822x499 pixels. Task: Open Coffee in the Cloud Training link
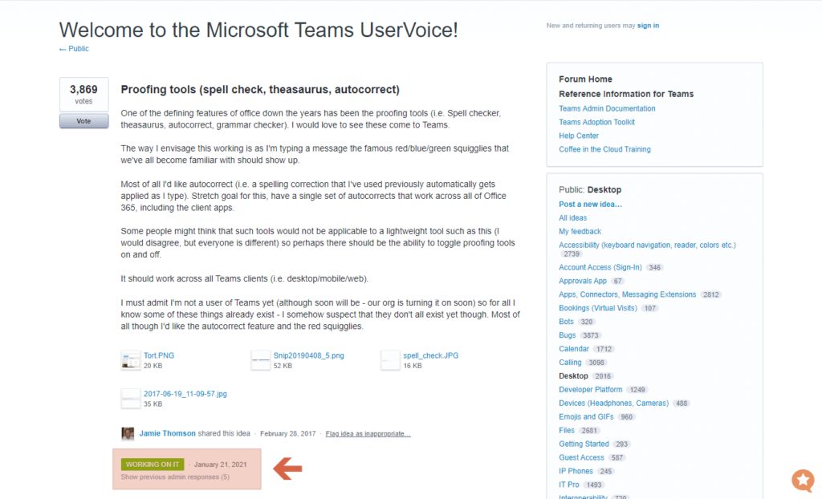(604, 149)
